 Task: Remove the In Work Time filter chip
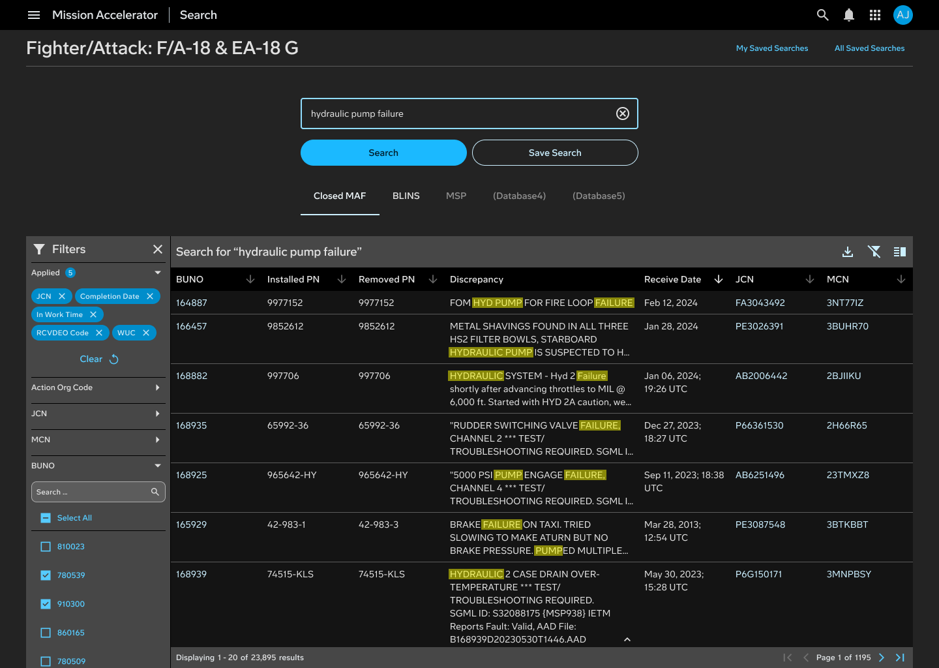click(x=93, y=314)
